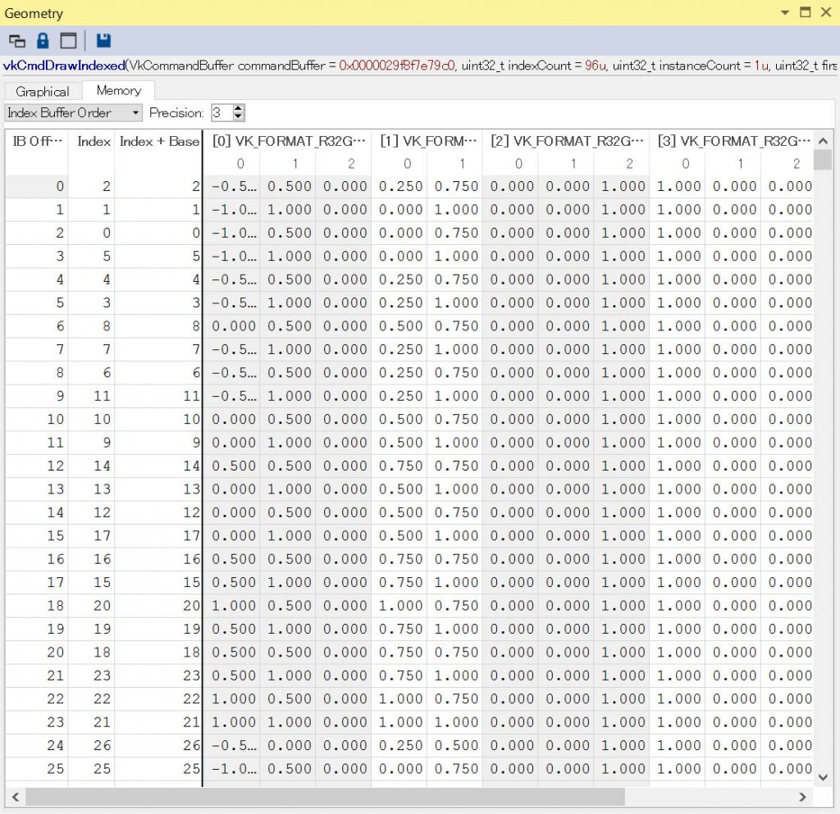This screenshot has height=814, width=840.
Task: Click the save geometry data icon
Action: pos(103,41)
